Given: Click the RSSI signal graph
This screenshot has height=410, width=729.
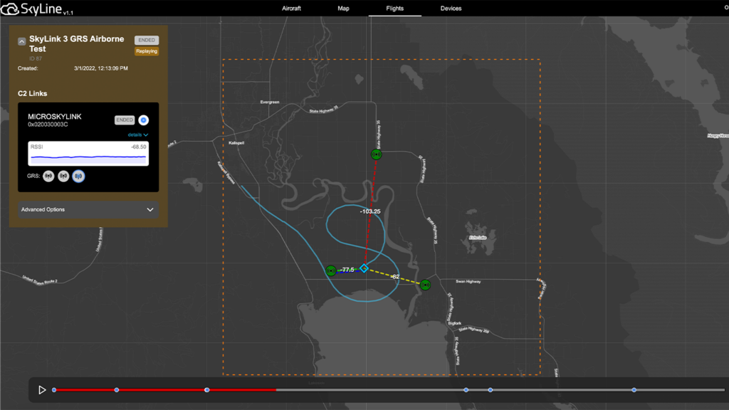Looking at the screenshot, I should point(88,154).
